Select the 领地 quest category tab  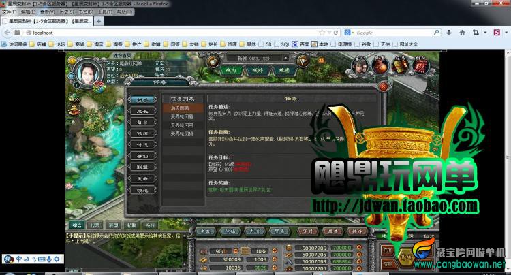click(x=143, y=190)
